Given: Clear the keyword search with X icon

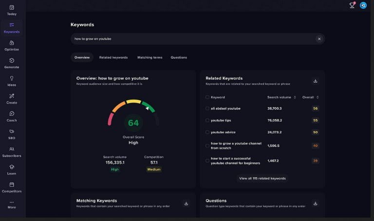Looking at the screenshot, I should pyautogui.click(x=319, y=39).
